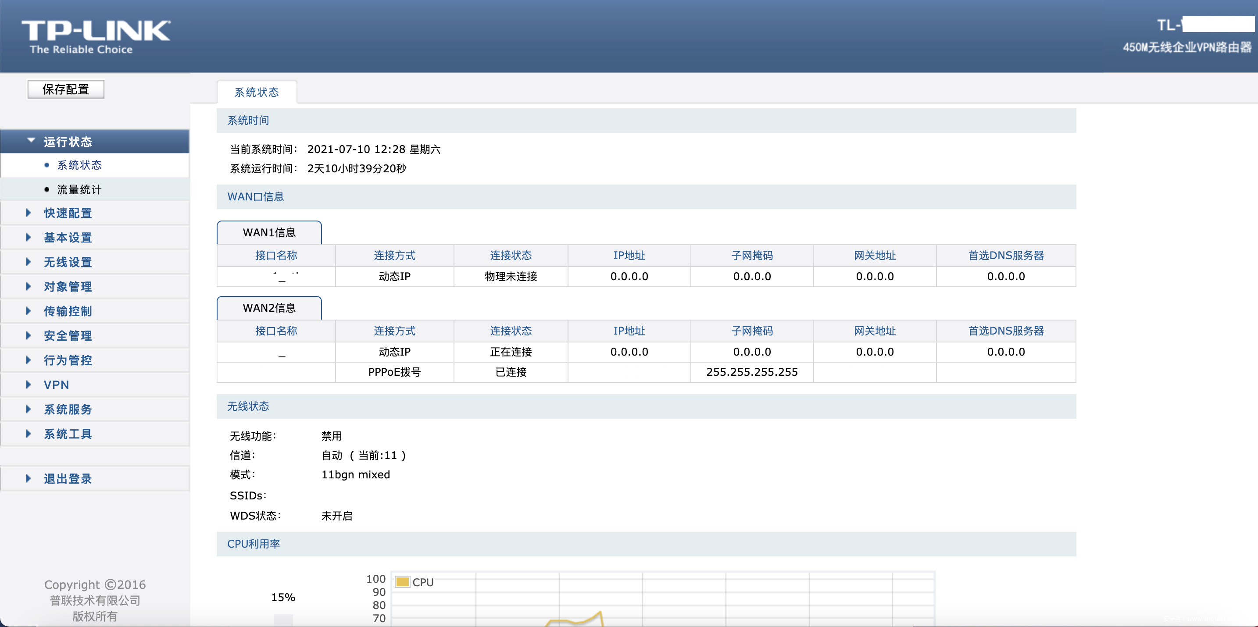Select the WAN1信息 tab
Viewport: 1258px width, 627px height.
pos(269,233)
